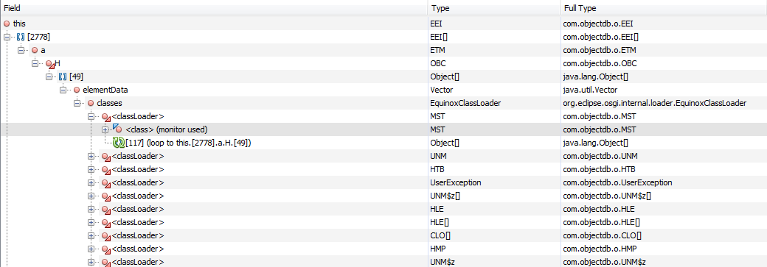This screenshot has height=267, width=767.
Task: Select the loop to this.[2778].a.H.[49] row
Action: pyautogui.click(x=383, y=143)
